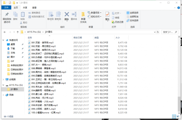This screenshot has width=182, height=120.
Task: Sort files by 修改日期 column header
Action: (x=77, y=37)
